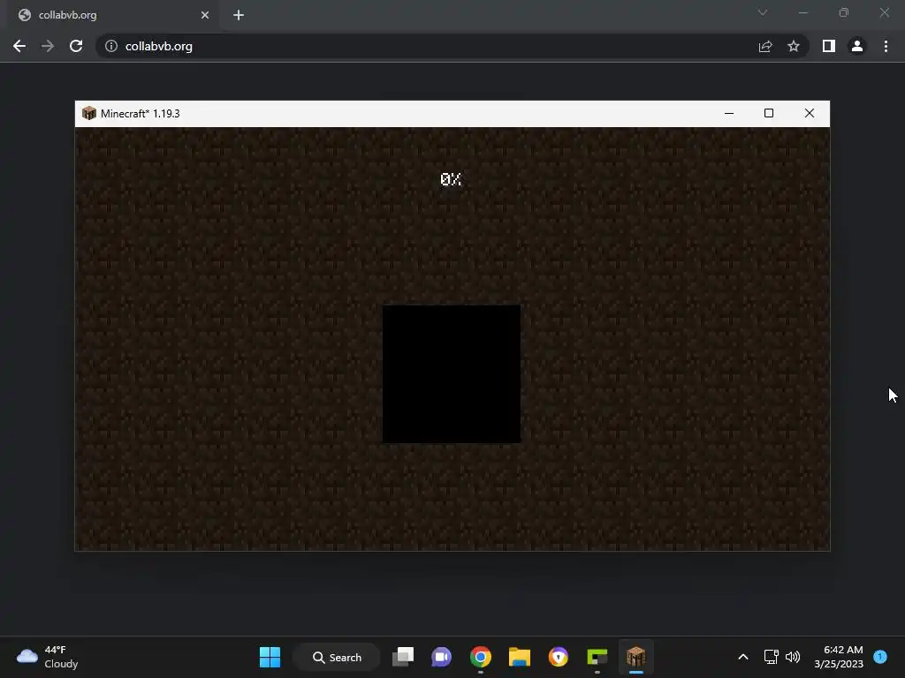Close the Minecraft 1.19.3 window

click(x=810, y=113)
